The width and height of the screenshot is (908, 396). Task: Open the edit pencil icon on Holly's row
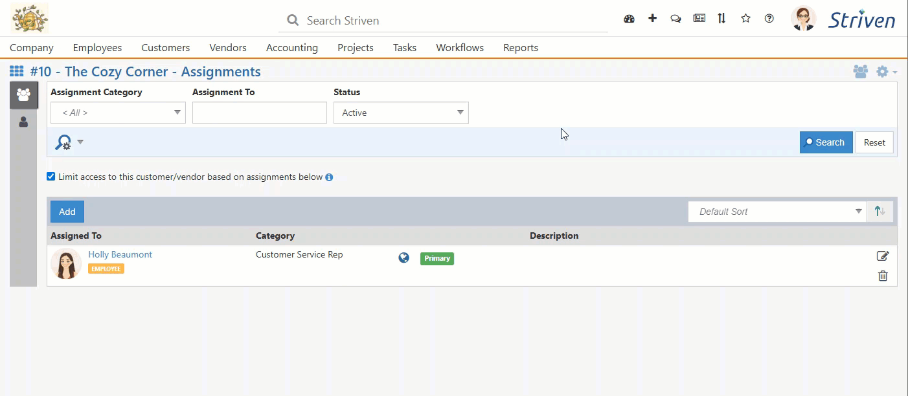(883, 256)
